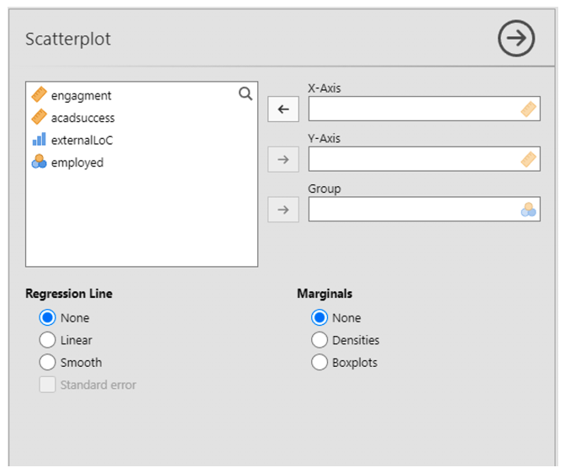Enable the Standard error checkbox
This screenshot has height=473, width=565.
(x=48, y=385)
